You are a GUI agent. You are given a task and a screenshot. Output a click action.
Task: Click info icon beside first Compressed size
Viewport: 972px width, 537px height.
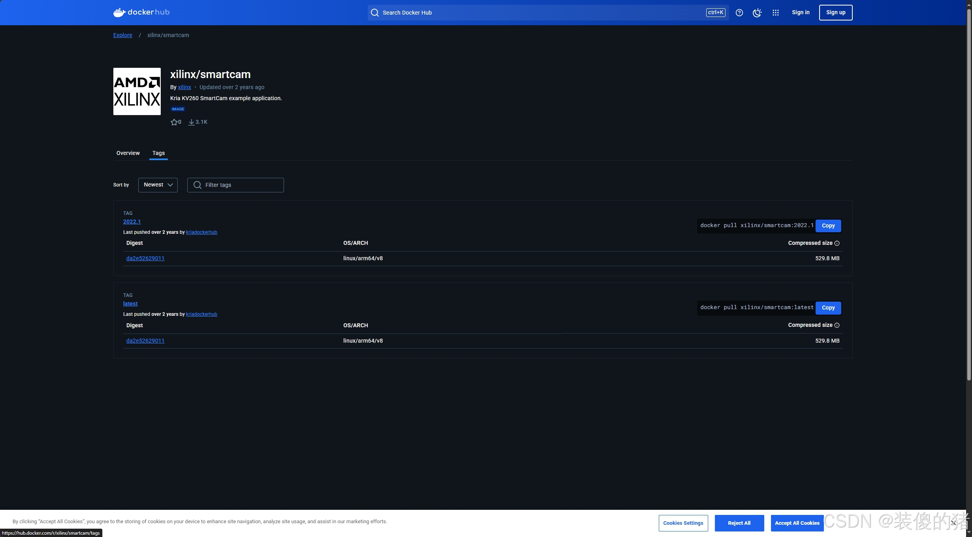coord(837,243)
